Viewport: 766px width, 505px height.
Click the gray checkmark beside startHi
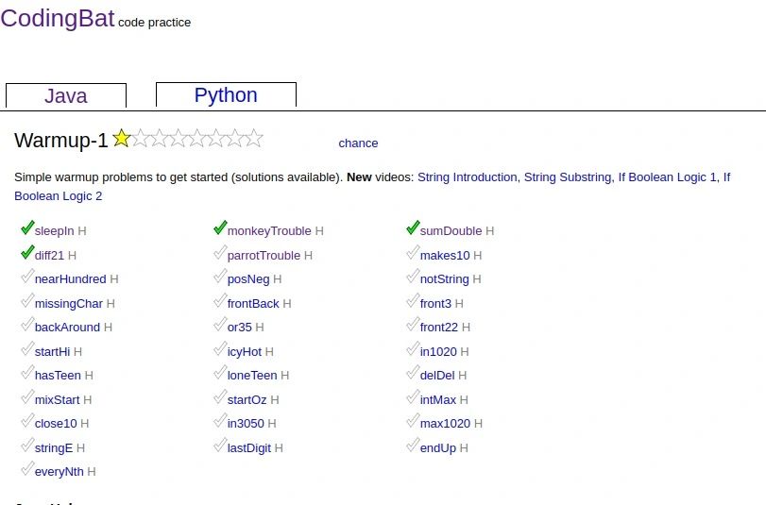tap(27, 348)
